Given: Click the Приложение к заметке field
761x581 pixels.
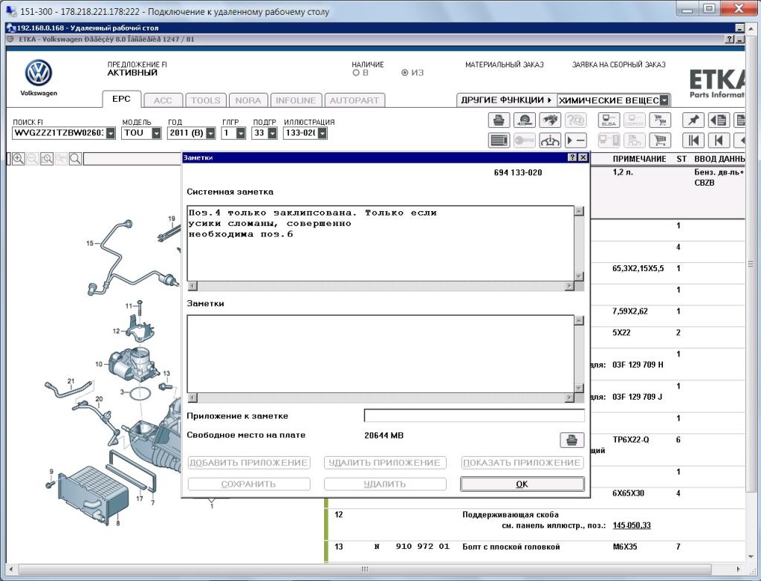Looking at the screenshot, I should (474, 416).
